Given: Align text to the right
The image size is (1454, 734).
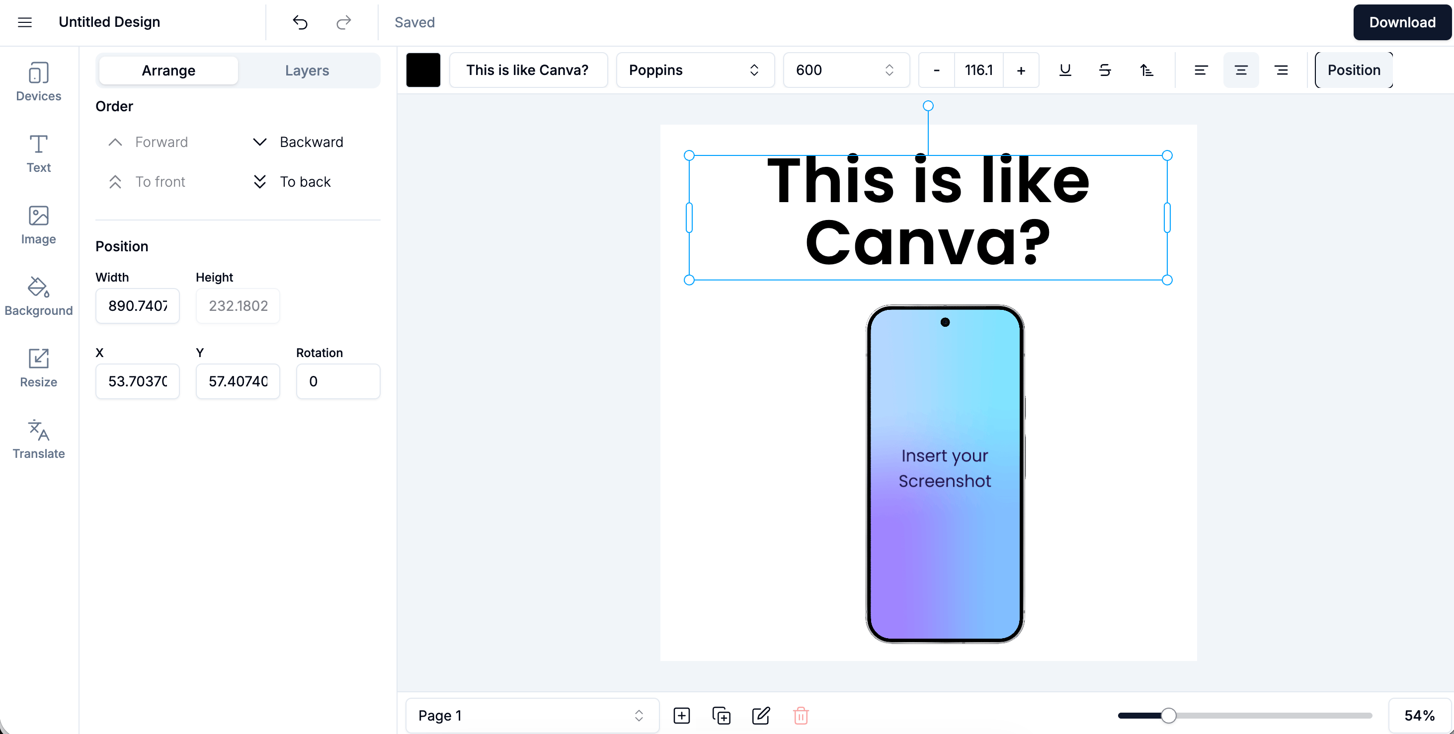Looking at the screenshot, I should [x=1281, y=70].
